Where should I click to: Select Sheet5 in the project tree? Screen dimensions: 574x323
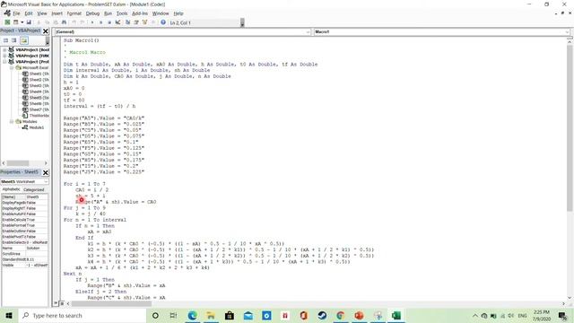click(x=36, y=98)
